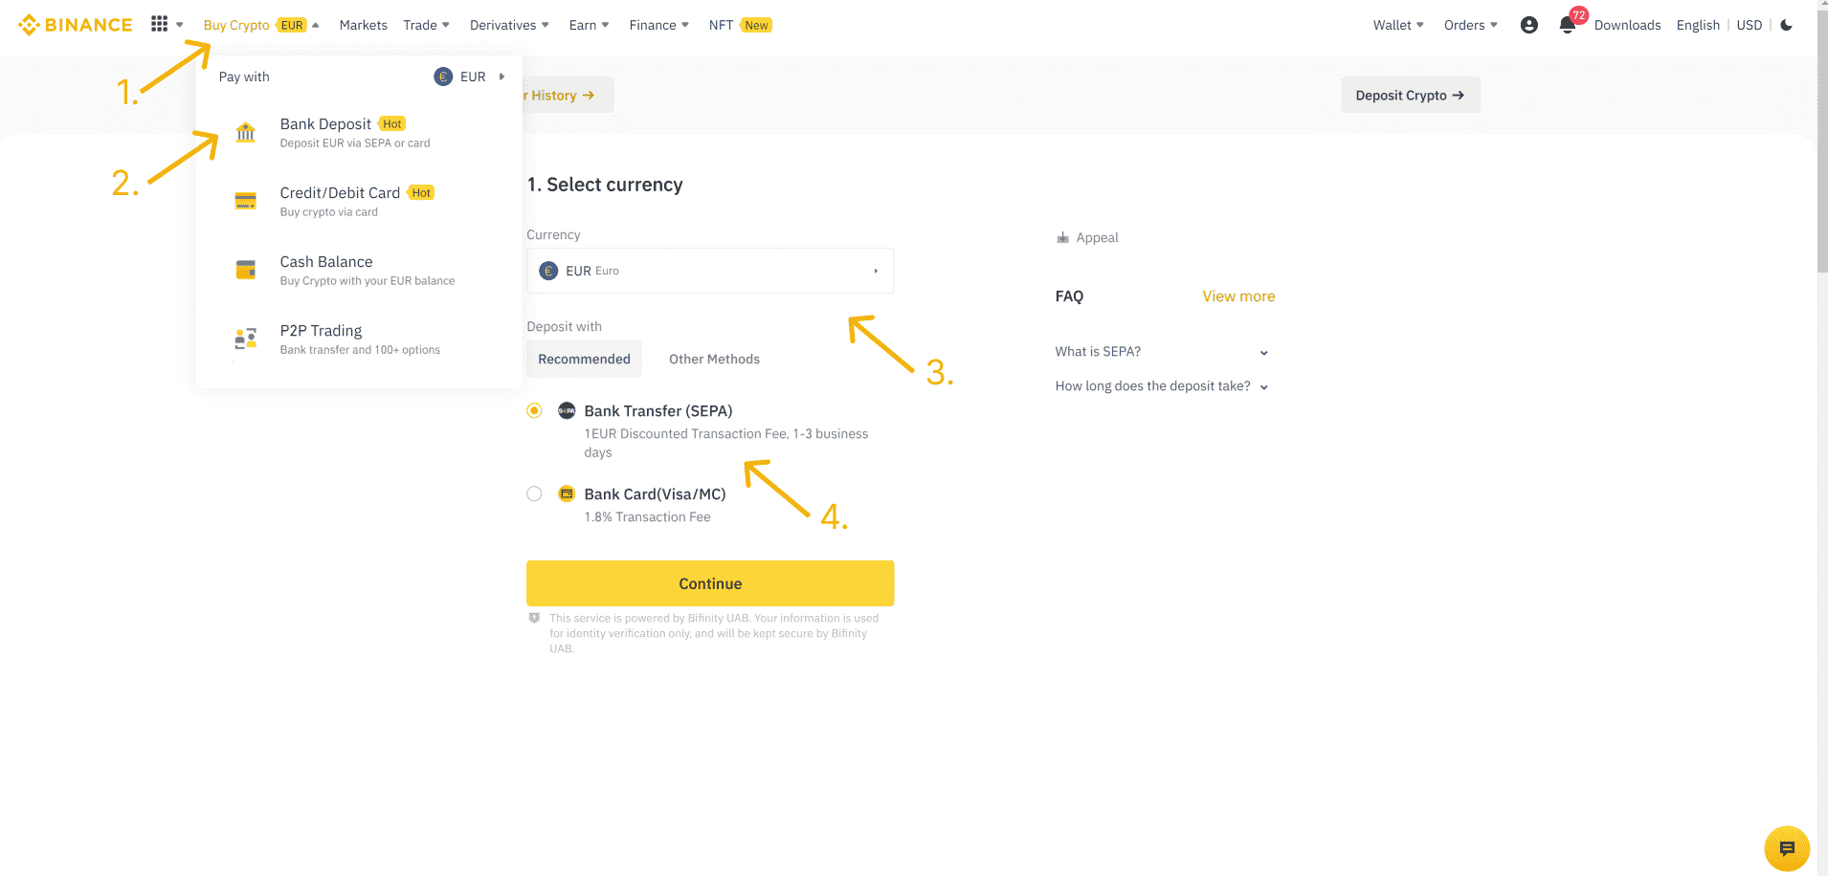The width and height of the screenshot is (1828, 876).
Task: Click the P2P Trading icon
Action: (x=246, y=339)
